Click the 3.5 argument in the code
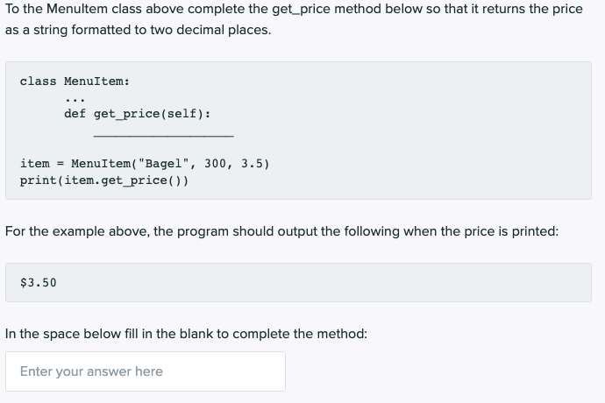 [x=251, y=164]
